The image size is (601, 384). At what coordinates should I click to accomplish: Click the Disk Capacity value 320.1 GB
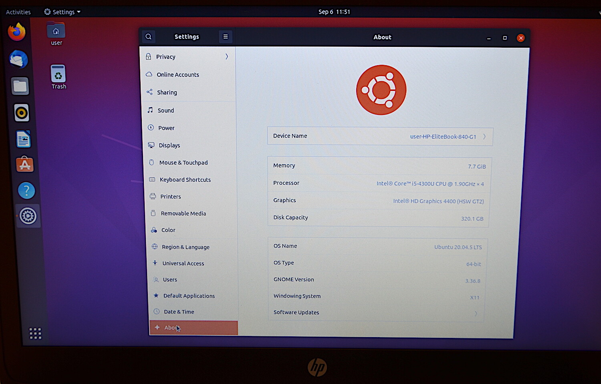472,219
